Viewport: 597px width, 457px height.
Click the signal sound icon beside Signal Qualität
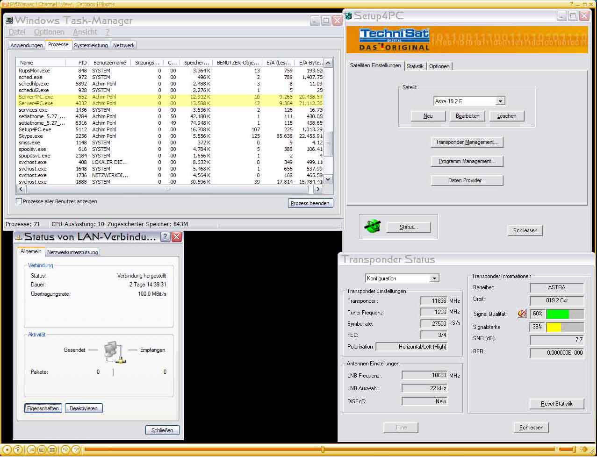(522, 314)
